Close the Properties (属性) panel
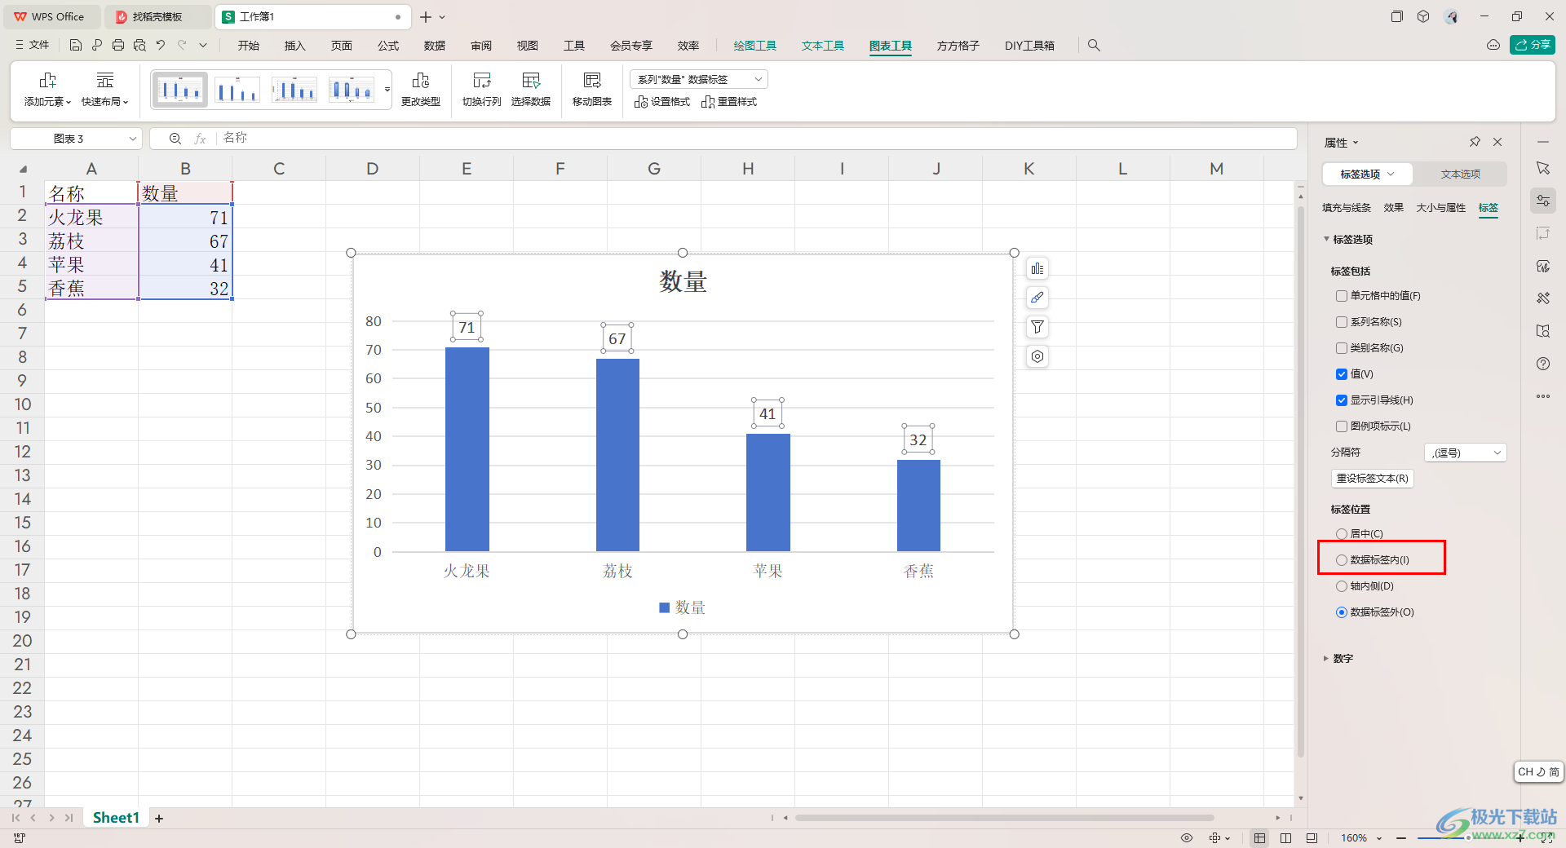 point(1497,142)
